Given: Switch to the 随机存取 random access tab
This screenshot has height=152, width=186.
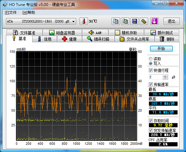Looking at the screenshot, I should click(126, 33).
